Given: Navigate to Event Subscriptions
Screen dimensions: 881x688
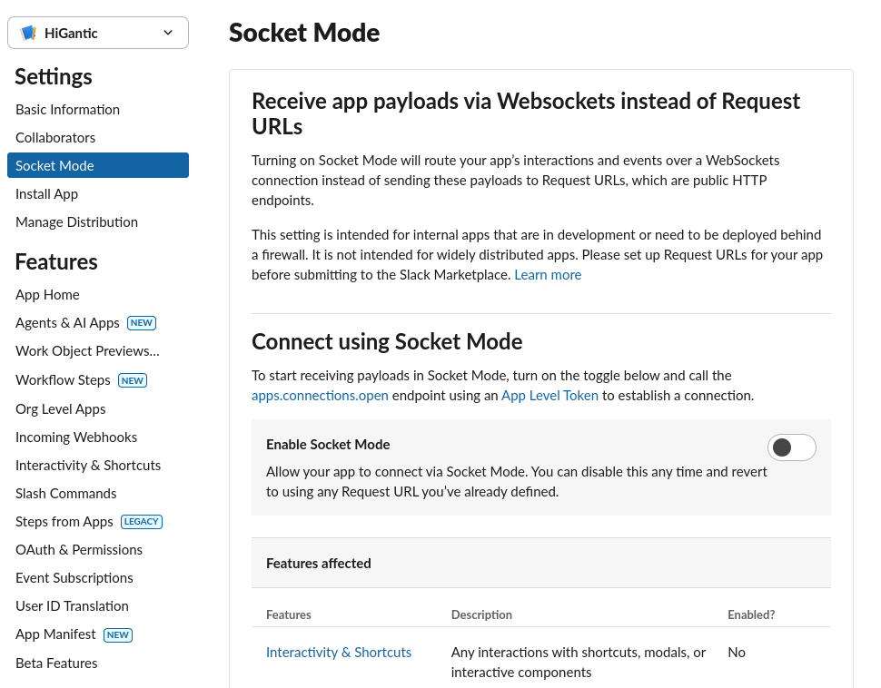Looking at the screenshot, I should 74,578.
